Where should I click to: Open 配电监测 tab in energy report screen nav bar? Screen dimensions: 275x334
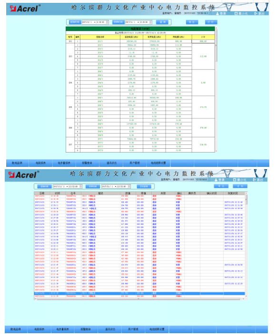point(17,163)
